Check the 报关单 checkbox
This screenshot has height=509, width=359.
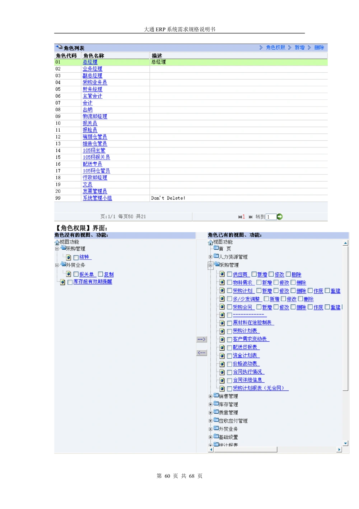pyautogui.click(x=76, y=274)
